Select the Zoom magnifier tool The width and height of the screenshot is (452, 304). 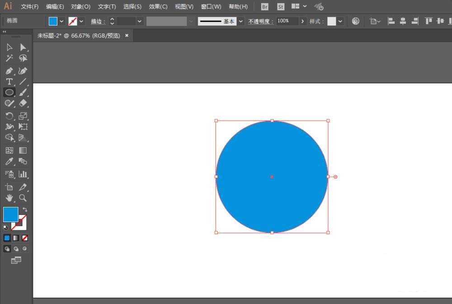point(23,198)
